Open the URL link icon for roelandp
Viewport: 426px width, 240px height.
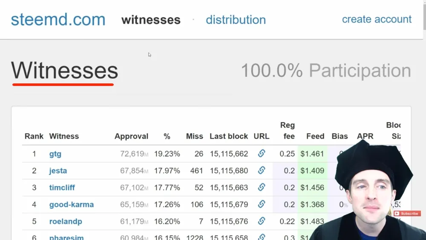pos(262,221)
